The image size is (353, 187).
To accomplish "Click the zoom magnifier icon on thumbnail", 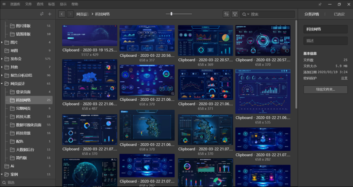I will click(x=173, y=93).
